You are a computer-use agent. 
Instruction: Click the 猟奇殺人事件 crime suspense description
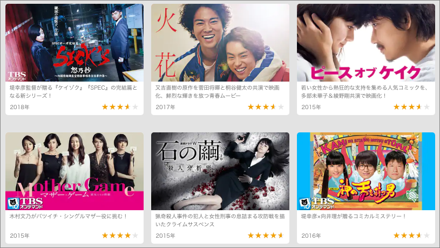[x=220, y=220]
